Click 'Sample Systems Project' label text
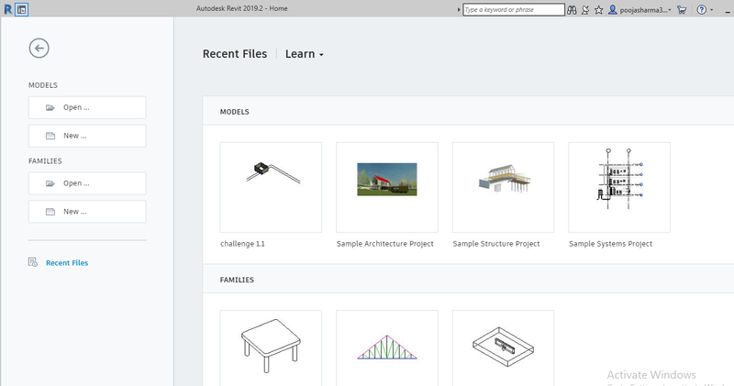 pyautogui.click(x=610, y=244)
